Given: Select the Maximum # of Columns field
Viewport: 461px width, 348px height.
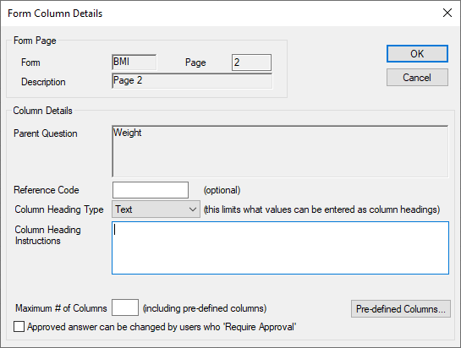Looking at the screenshot, I should 125,307.
